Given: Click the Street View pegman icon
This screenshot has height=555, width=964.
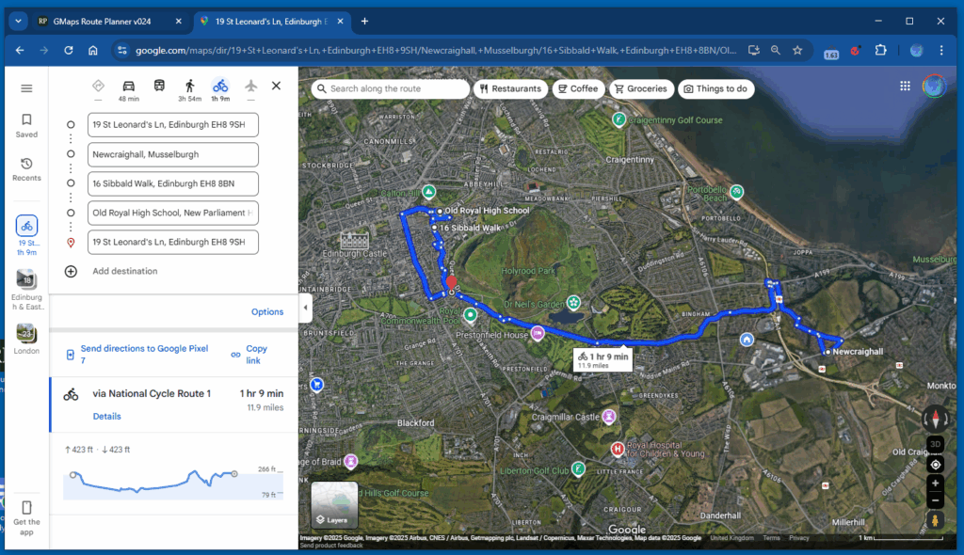Looking at the screenshot, I should click(935, 520).
